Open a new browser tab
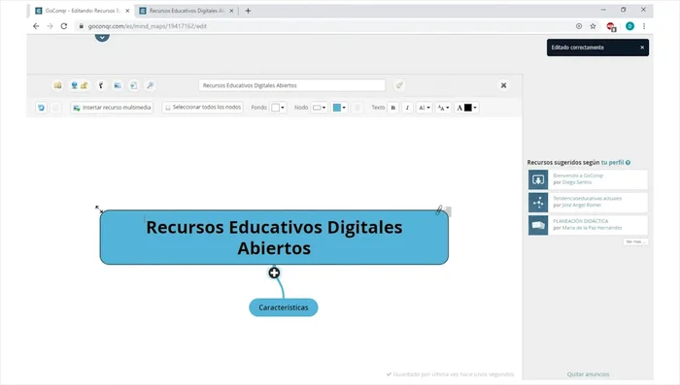 pyautogui.click(x=248, y=11)
